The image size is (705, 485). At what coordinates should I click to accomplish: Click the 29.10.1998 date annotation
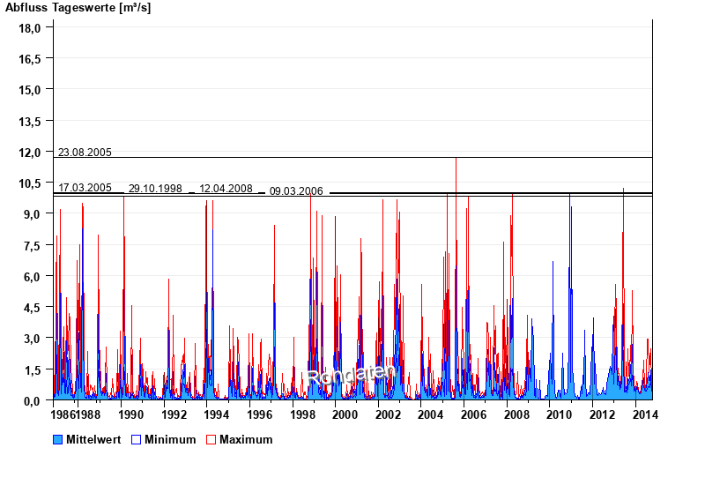155,189
